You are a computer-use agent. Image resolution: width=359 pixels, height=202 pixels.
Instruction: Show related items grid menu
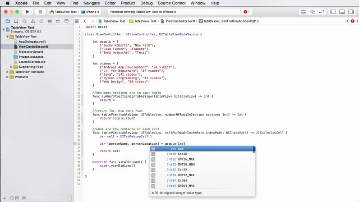(x=77, y=21)
